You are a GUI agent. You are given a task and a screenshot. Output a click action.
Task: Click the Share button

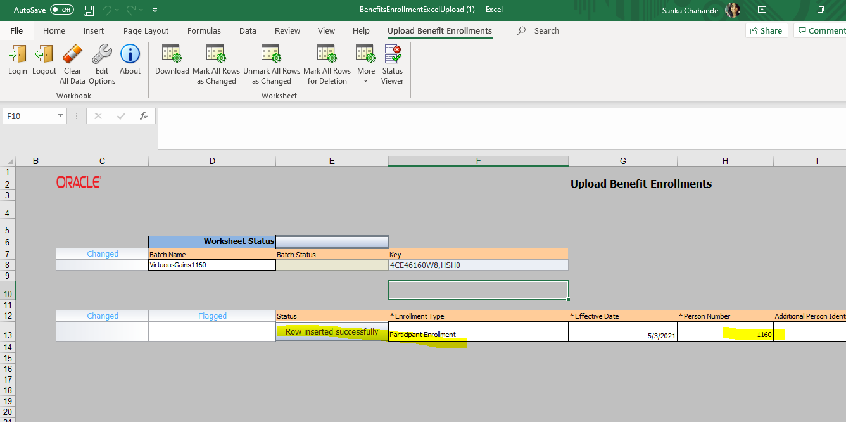[766, 30]
